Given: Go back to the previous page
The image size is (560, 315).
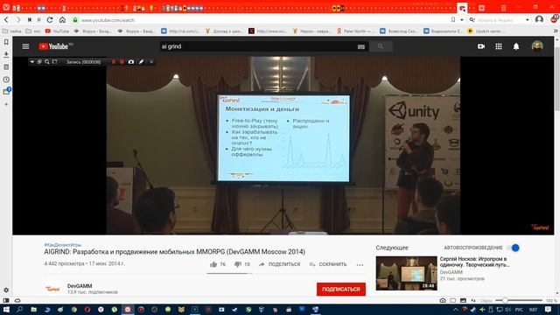Looking at the screenshot, I should [6, 20].
